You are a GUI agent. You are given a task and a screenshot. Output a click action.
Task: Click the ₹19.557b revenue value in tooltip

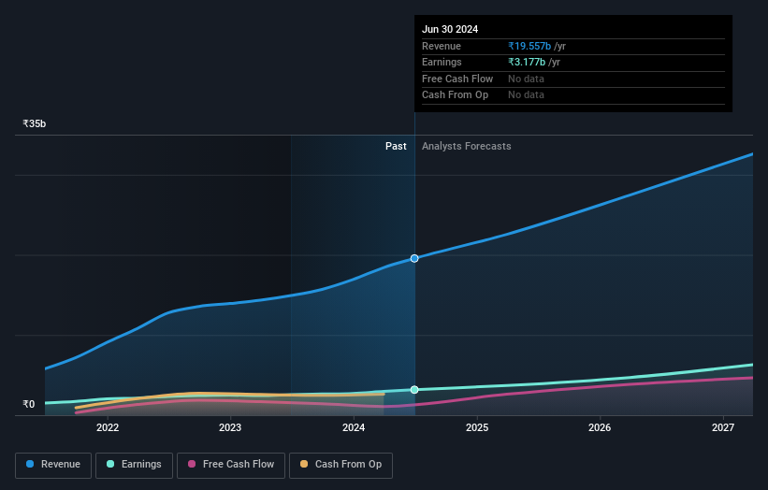(529, 46)
